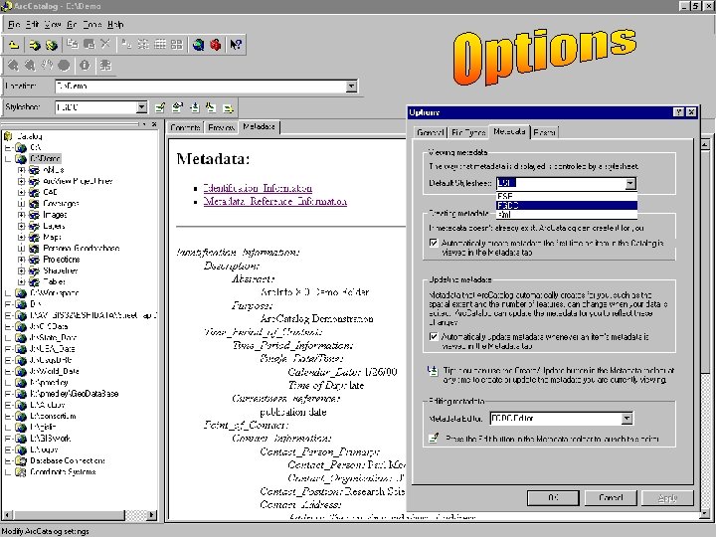Open the Go menu
Viewport: 716px width, 537px height.
72,25
